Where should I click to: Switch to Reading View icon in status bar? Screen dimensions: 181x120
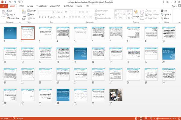point(146,118)
